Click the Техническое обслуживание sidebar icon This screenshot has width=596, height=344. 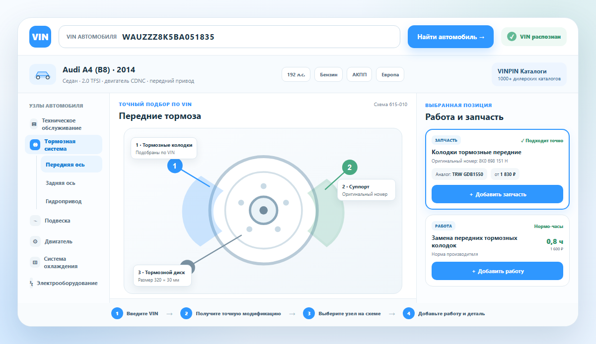tap(34, 124)
